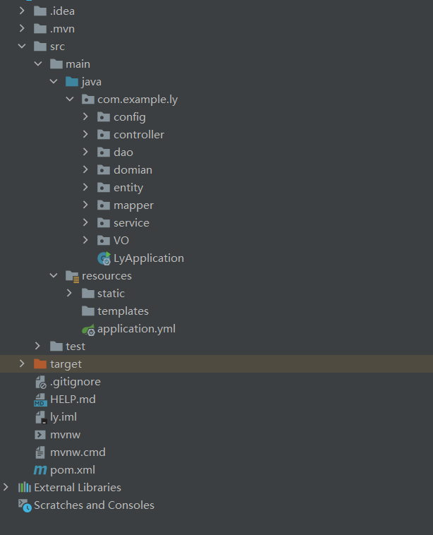Select the HELP.md file name
The image size is (433, 535).
(73, 399)
